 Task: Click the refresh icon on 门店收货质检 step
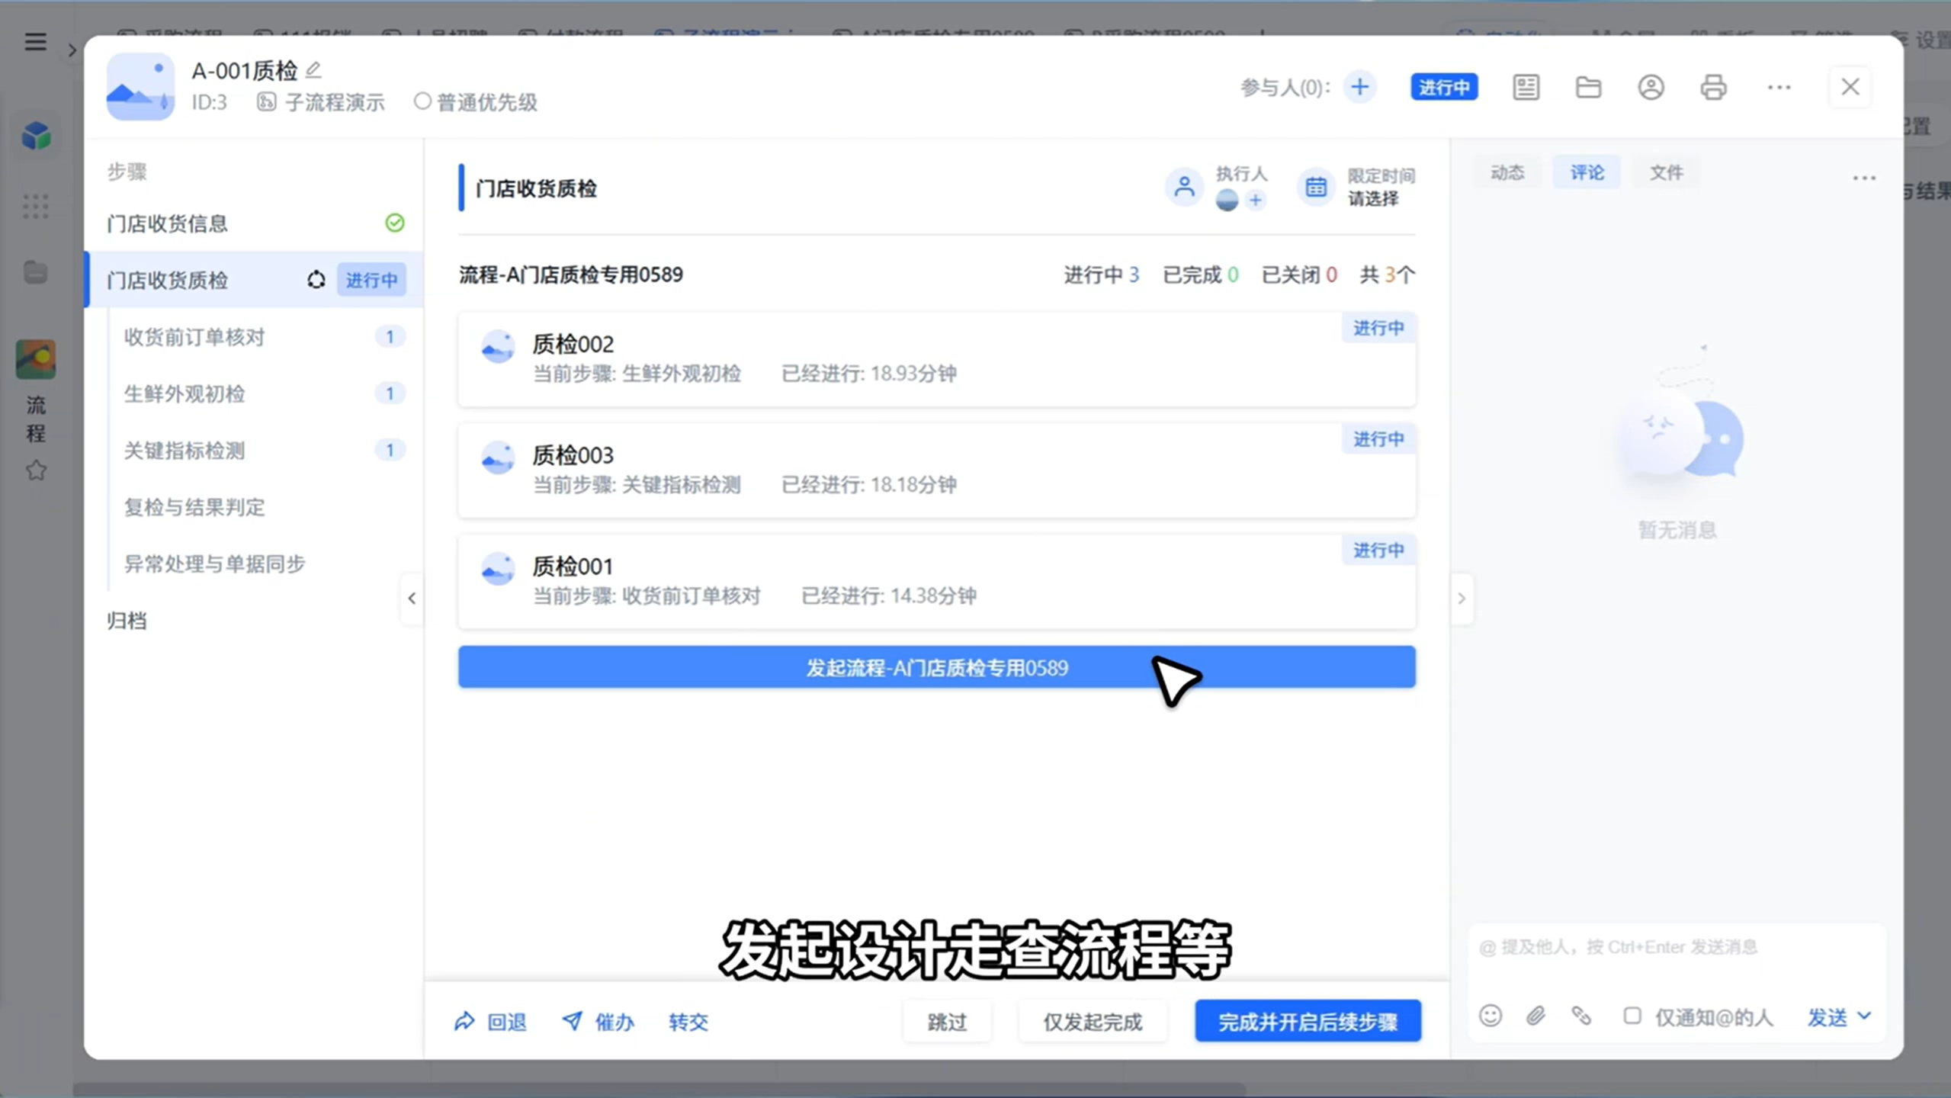tap(316, 280)
